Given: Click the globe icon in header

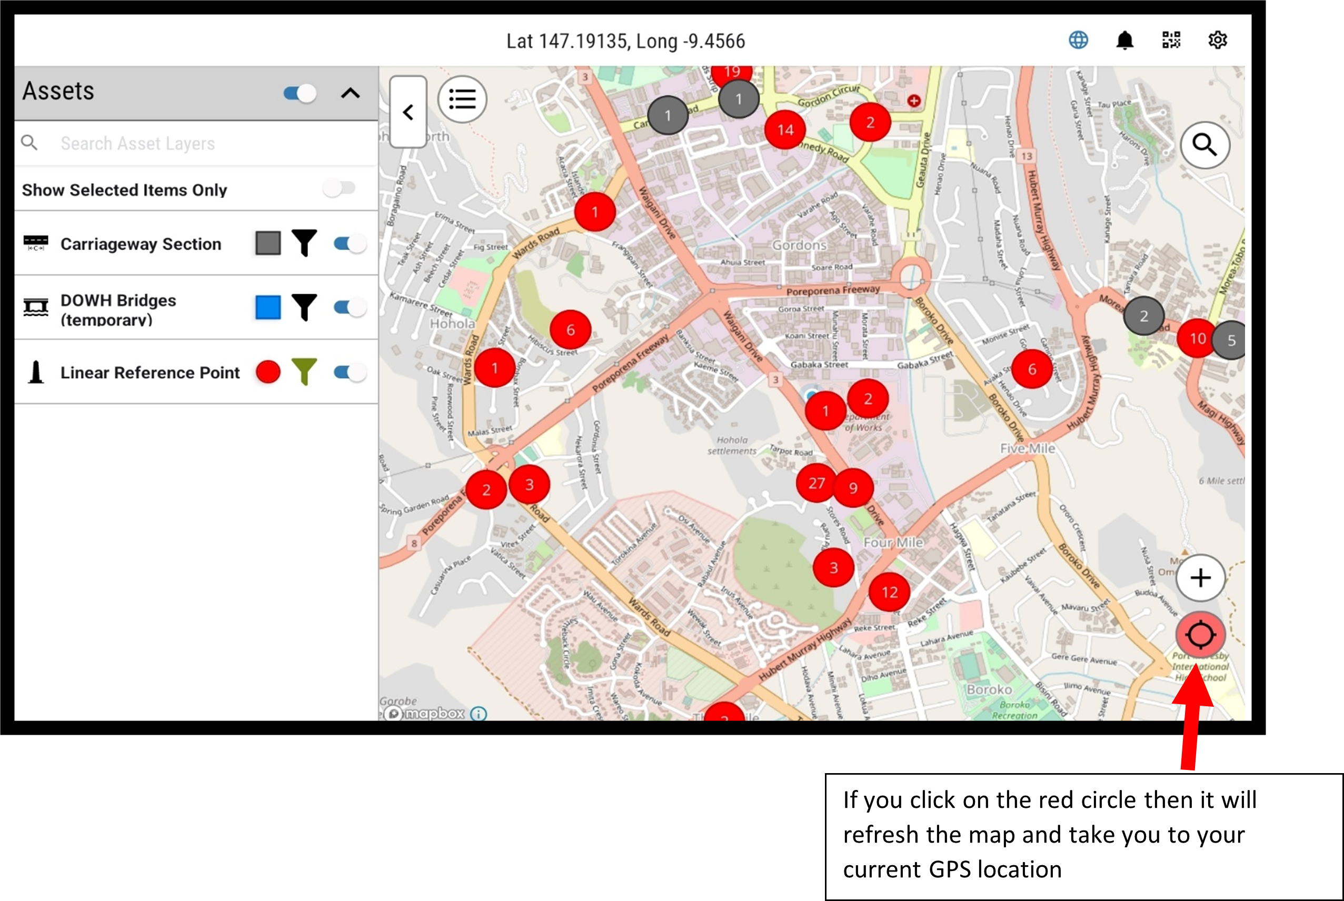Looking at the screenshot, I should (x=1078, y=40).
